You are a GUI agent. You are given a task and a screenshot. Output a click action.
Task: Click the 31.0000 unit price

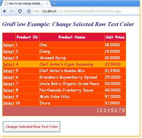[112, 103]
